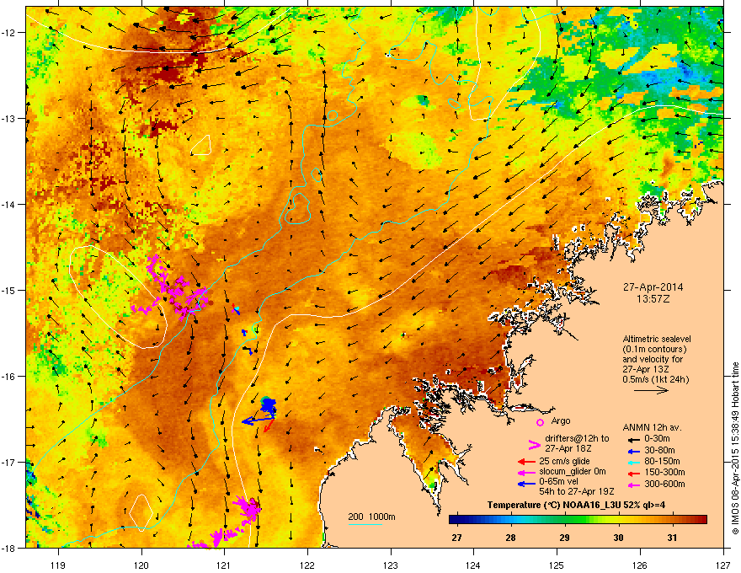741x573 pixels.
Task: Click the 'drifters@12h to' legend text
Action: click(577, 439)
